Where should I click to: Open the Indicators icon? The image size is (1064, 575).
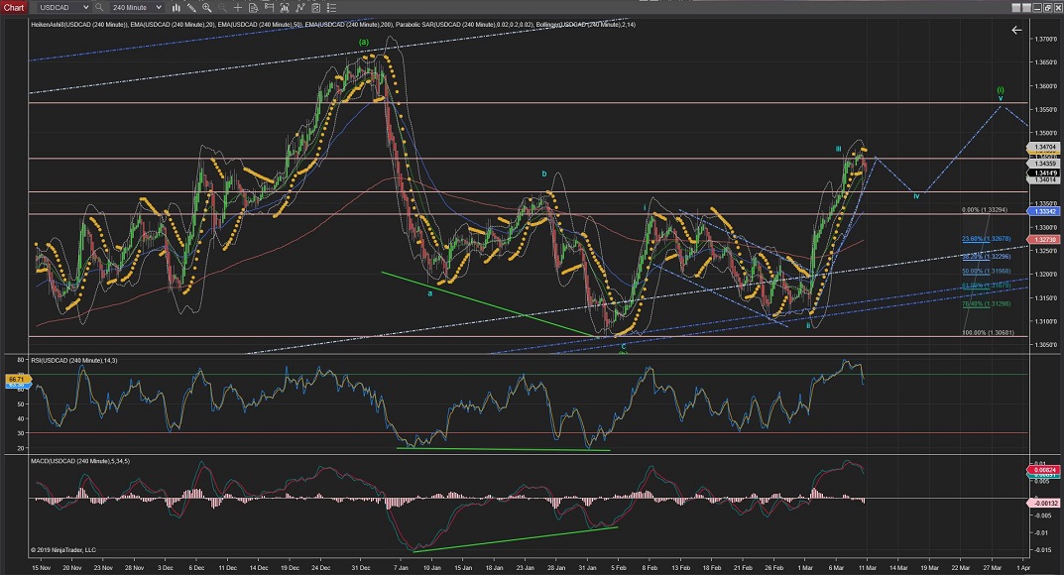coord(285,8)
